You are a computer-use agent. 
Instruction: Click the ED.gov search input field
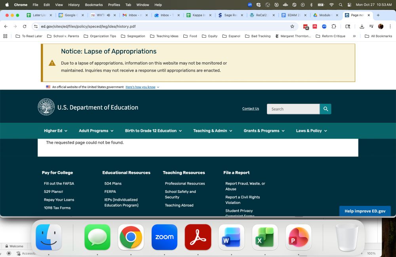293,109
